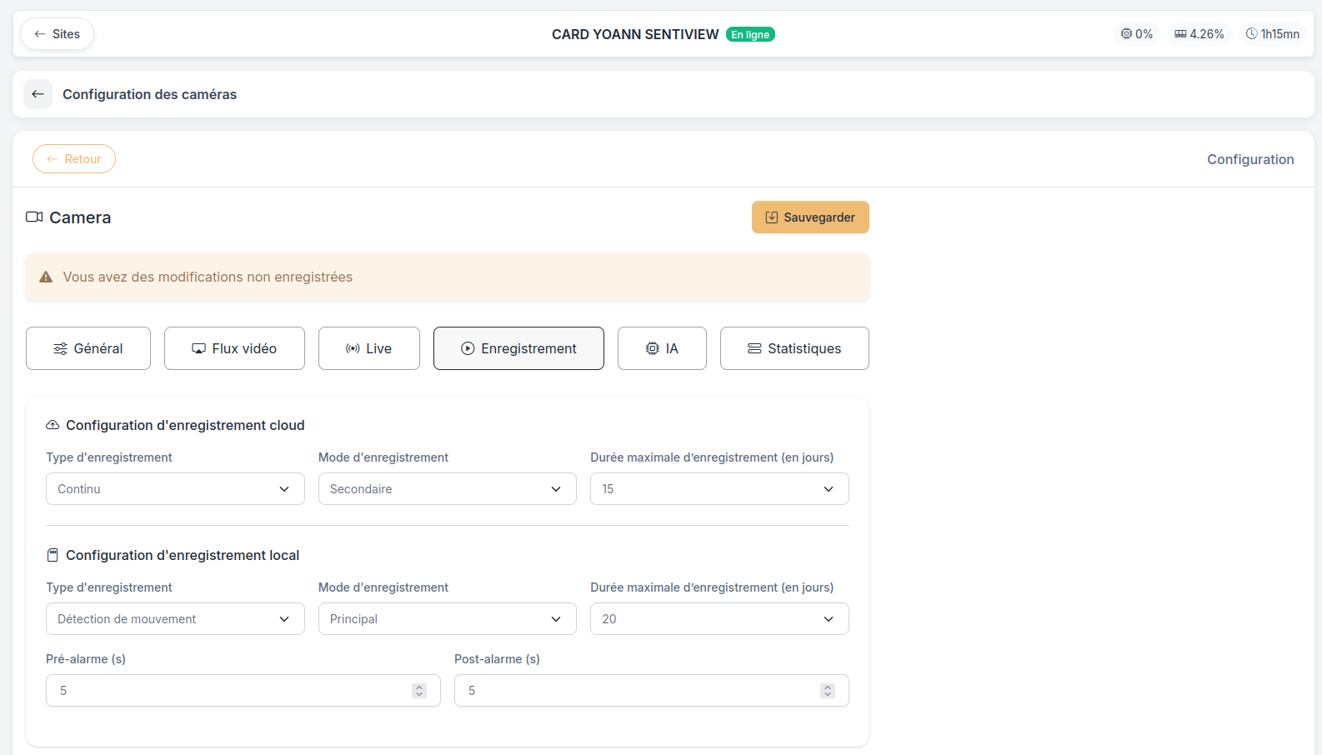Click the CPU usage 0% indicator
This screenshot has height=755, width=1322.
[x=1137, y=34]
